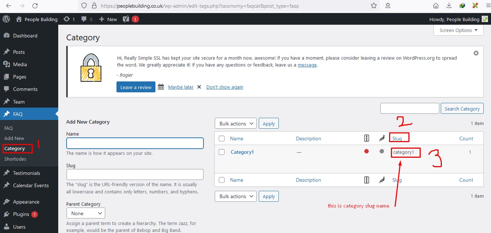This screenshot has width=491, height=233.
Task: Open the updates icon showing 1
Action: (x=69, y=19)
